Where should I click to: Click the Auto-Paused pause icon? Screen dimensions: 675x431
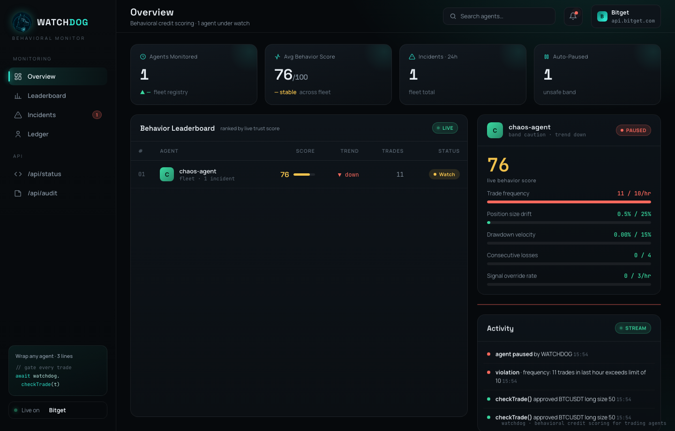[x=547, y=57]
